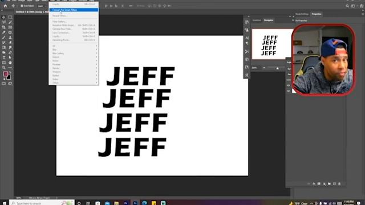Select the Gradient tool
The height and width of the screenshot is (205, 365).
(4, 47)
